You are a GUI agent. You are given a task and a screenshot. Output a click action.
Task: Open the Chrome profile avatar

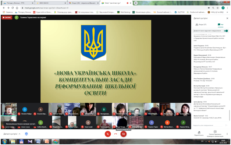(223, 8)
